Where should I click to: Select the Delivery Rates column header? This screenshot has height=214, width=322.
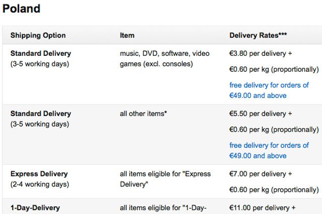(258, 36)
